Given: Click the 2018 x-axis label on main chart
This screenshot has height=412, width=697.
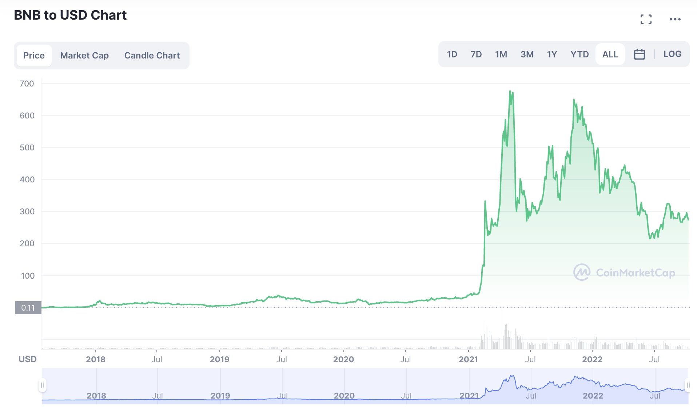Looking at the screenshot, I should (x=96, y=359).
